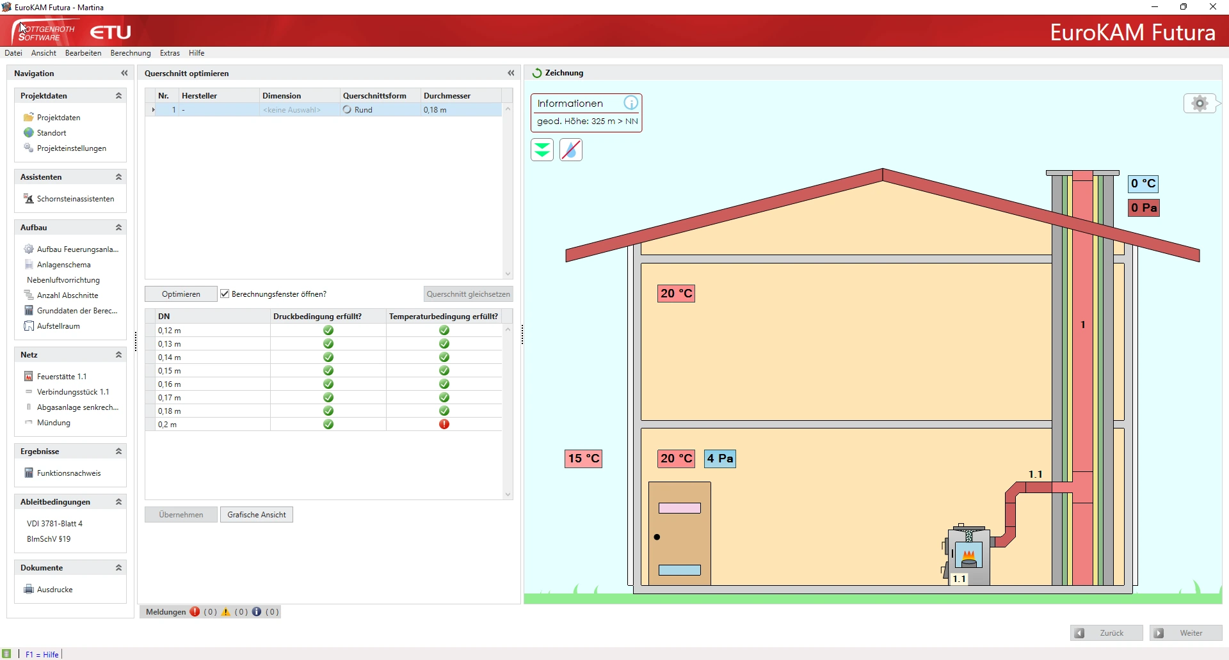This screenshot has width=1229, height=660.
Task: Click the Standort globe item
Action: tap(51, 133)
